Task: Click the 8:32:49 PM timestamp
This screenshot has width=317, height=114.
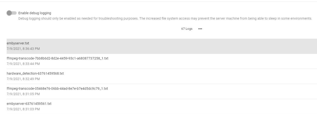Action: 23,79
